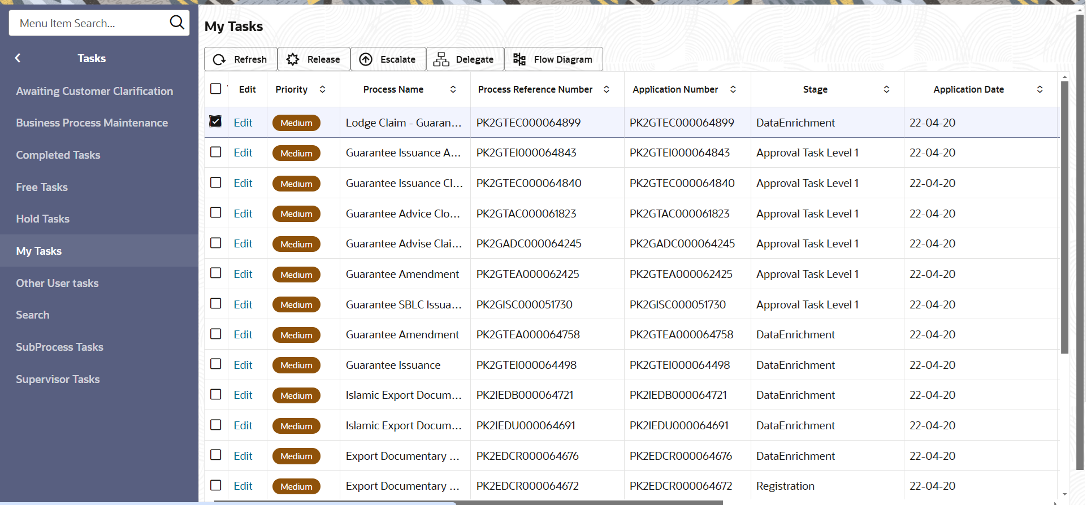Open Free Tasks list
The height and width of the screenshot is (505, 1087).
42,187
